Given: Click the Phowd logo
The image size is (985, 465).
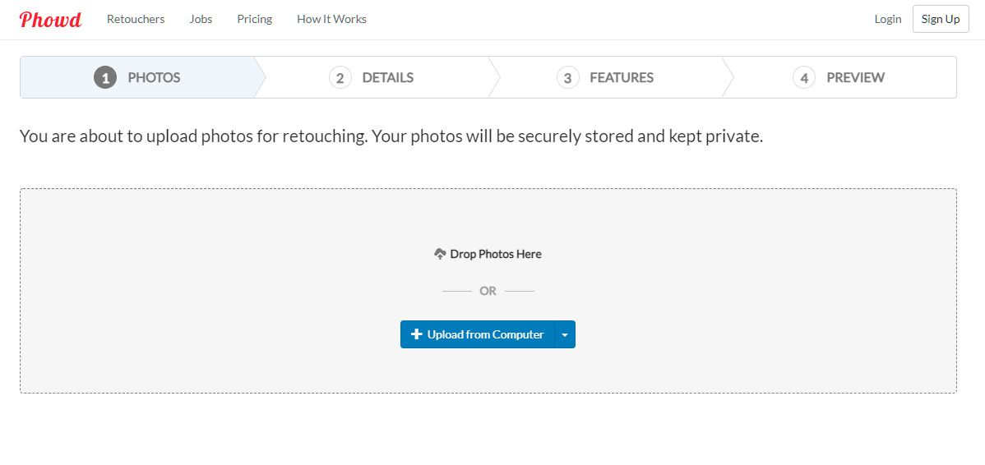Looking at the screenshot, I should (50, 20).
